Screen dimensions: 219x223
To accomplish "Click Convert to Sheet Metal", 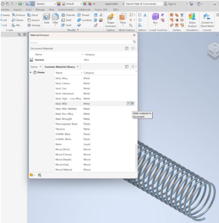I will point(207,20).
